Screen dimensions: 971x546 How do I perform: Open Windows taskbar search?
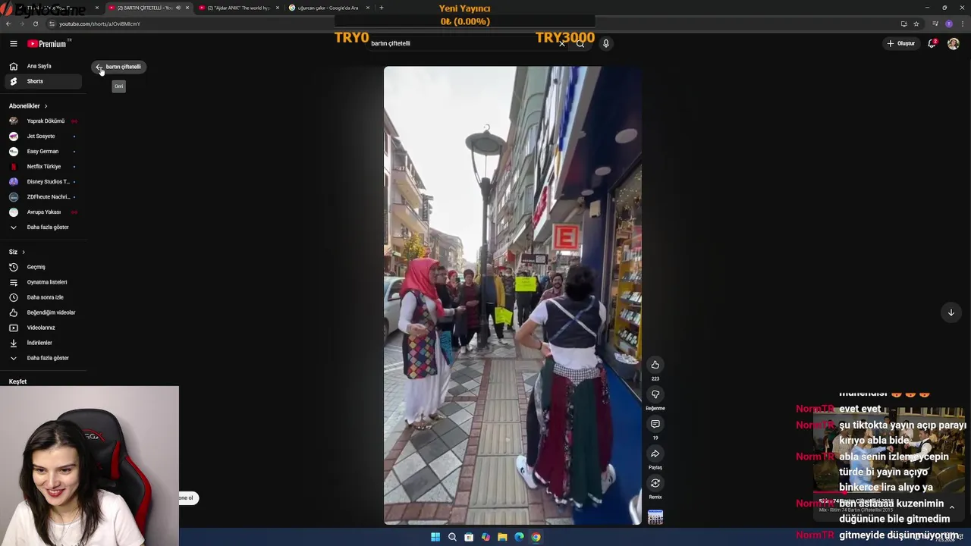(x=452, y=537)
